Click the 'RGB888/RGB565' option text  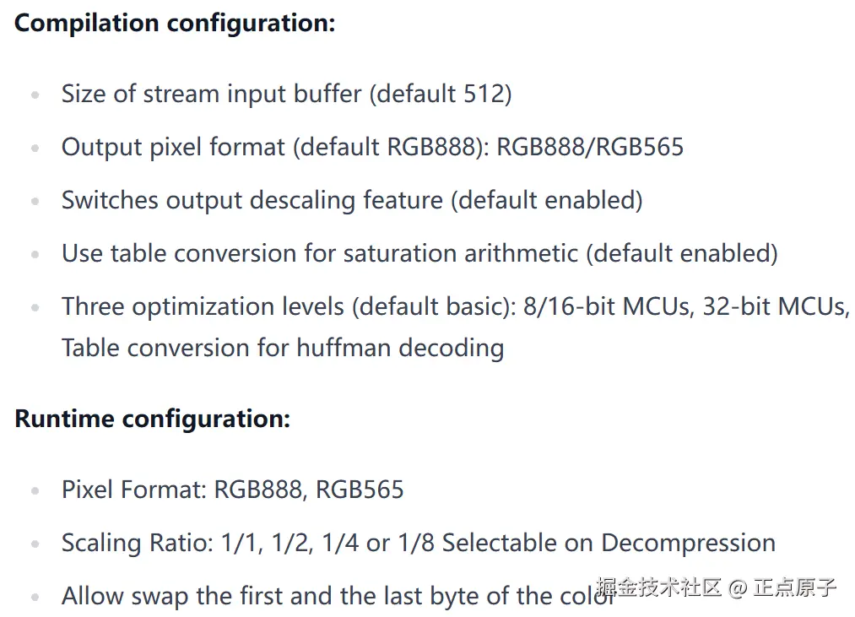click(590, 147)
